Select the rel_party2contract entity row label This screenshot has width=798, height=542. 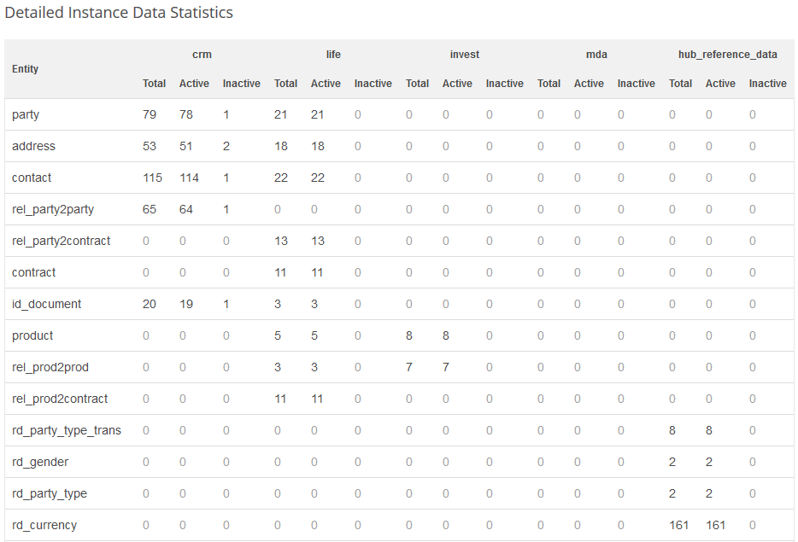(x=62, y=241)
